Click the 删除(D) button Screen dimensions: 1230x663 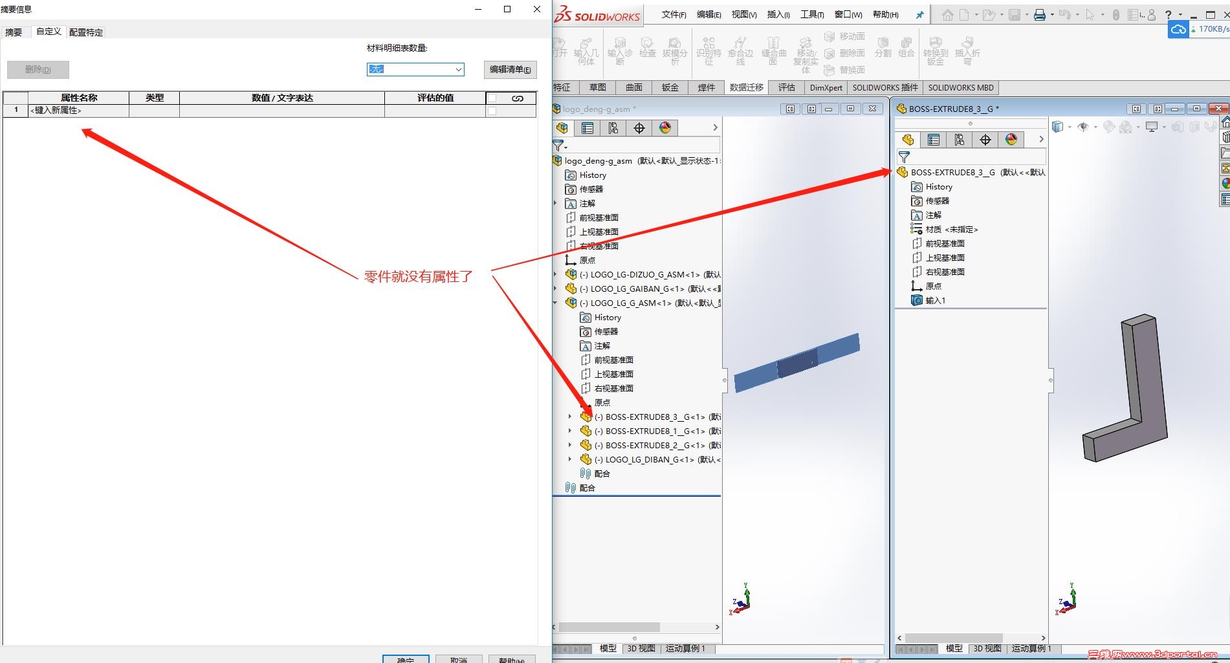pyautogui.click(x=38, y=70)
